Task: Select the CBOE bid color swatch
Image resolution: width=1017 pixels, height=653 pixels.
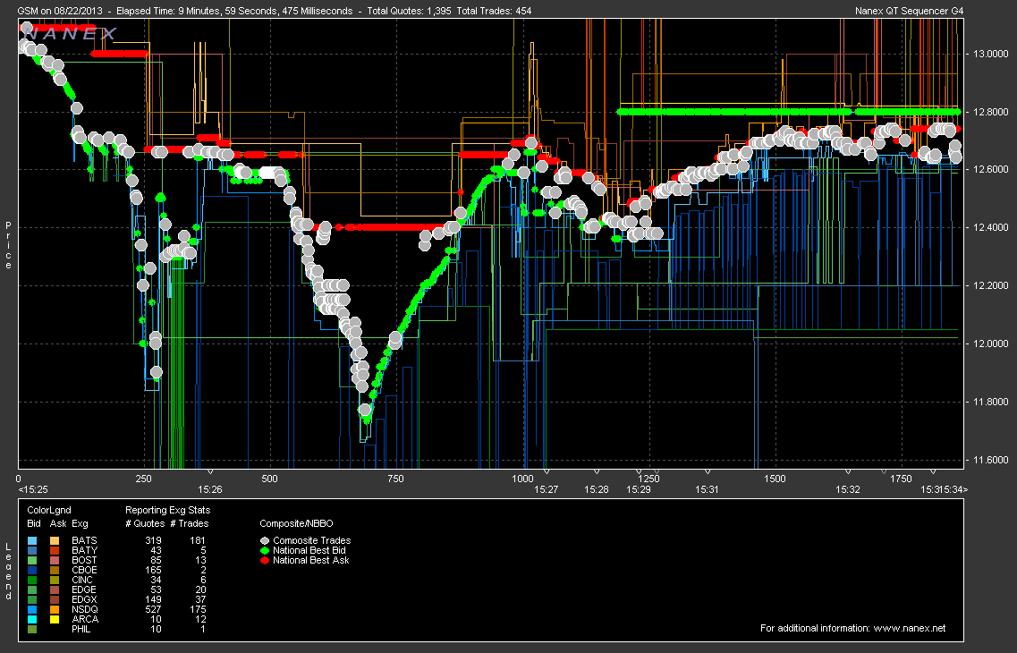Action: point(33,570)
